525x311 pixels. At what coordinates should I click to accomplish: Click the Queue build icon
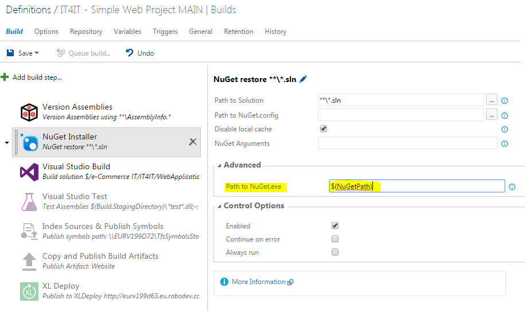[61, 53]
